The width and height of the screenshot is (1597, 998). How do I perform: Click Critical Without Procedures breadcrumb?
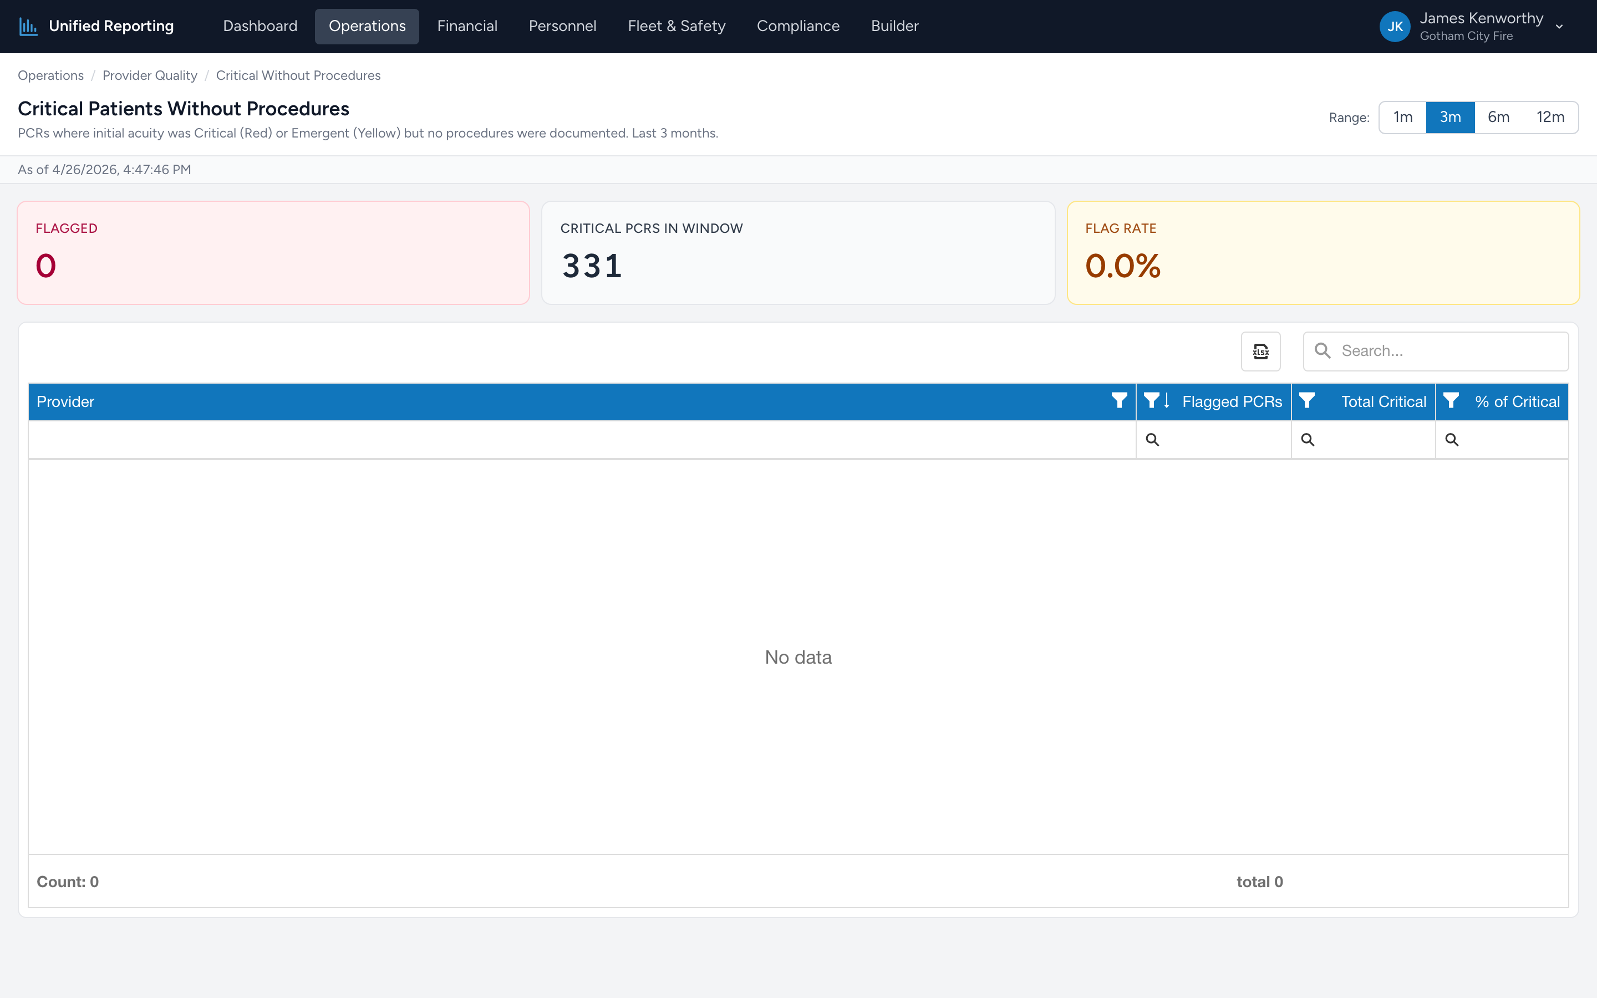298,75
